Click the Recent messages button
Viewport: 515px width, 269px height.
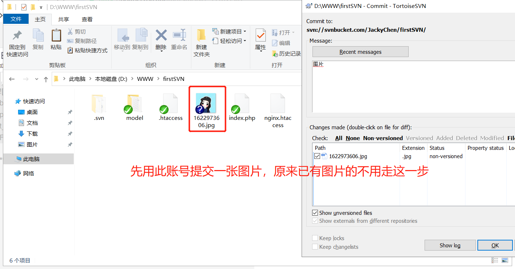tap(361, 52)
